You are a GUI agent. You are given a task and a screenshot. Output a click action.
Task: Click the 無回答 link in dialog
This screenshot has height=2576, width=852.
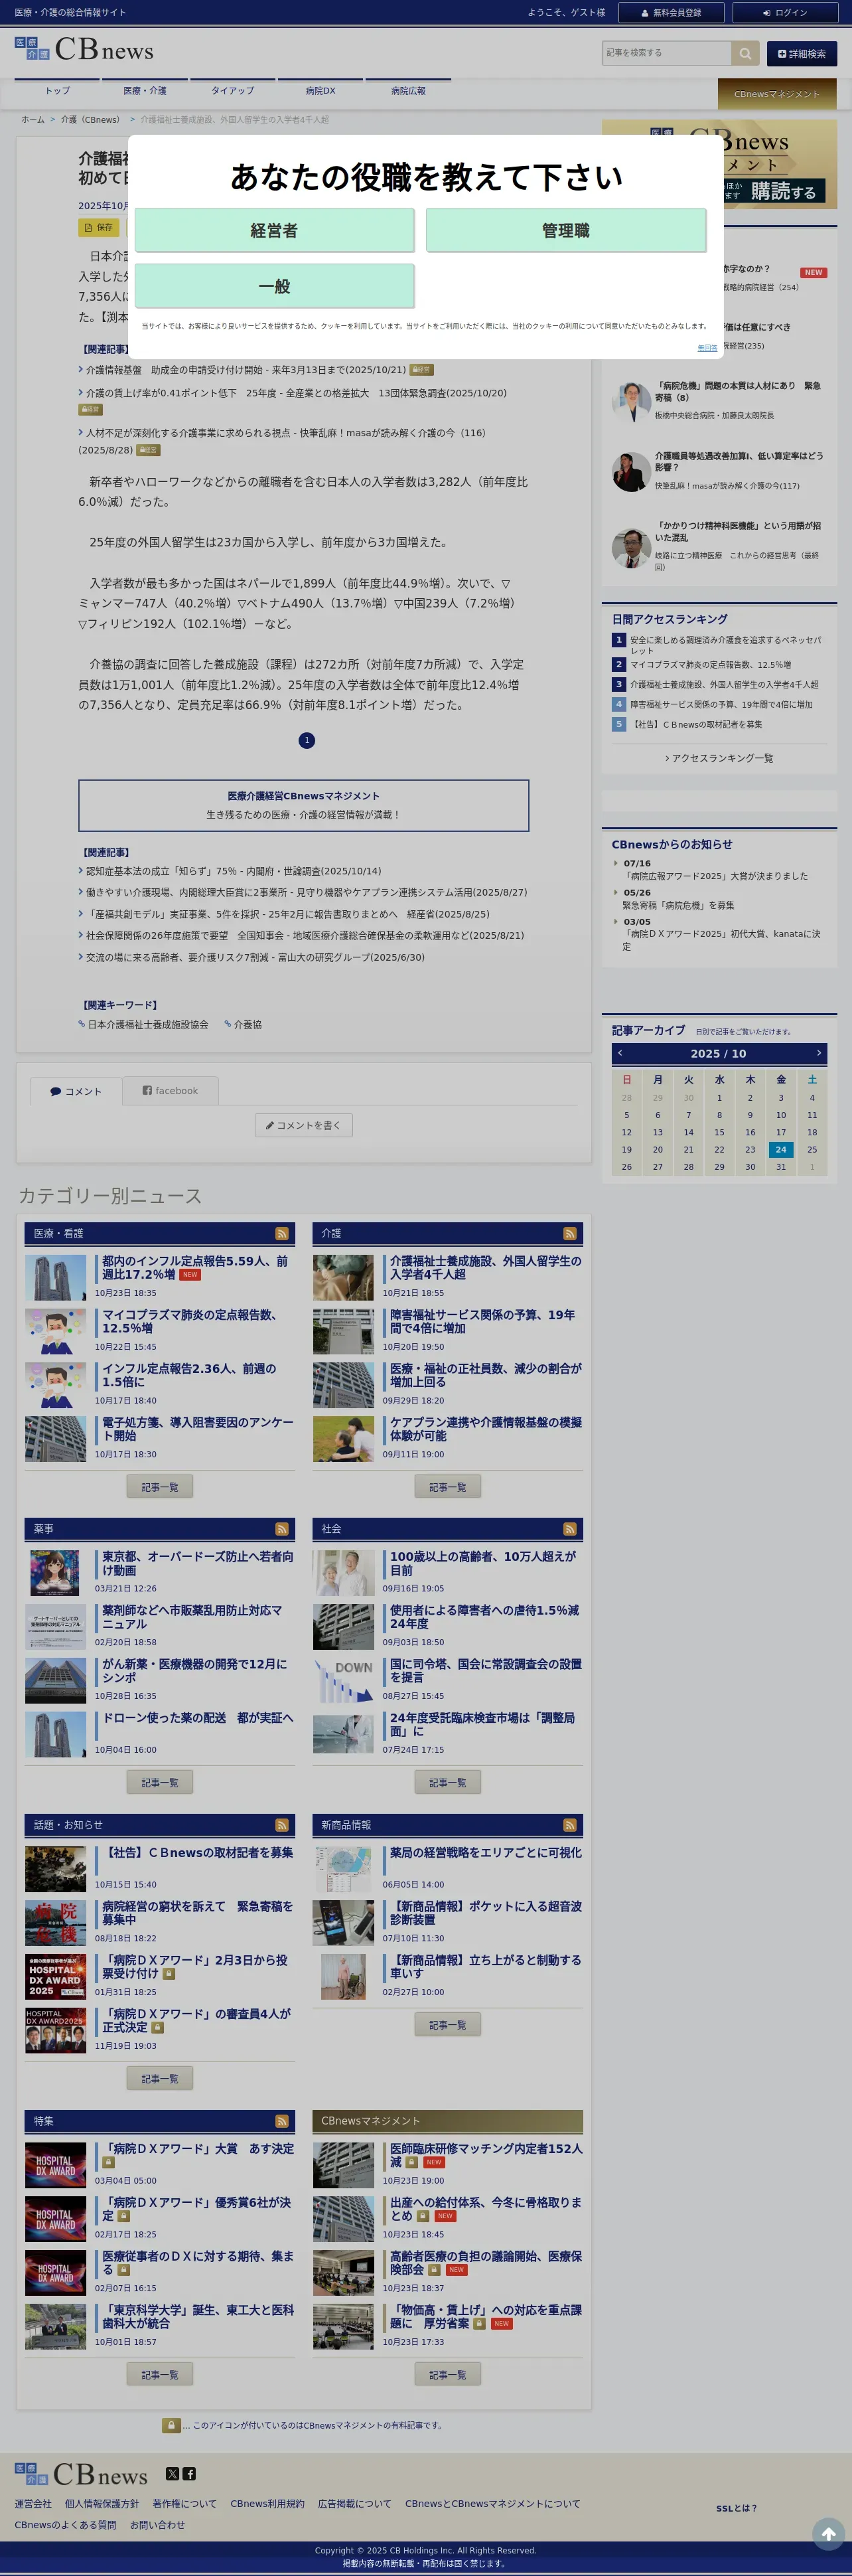pyautogui.click(x=707, y=347)
